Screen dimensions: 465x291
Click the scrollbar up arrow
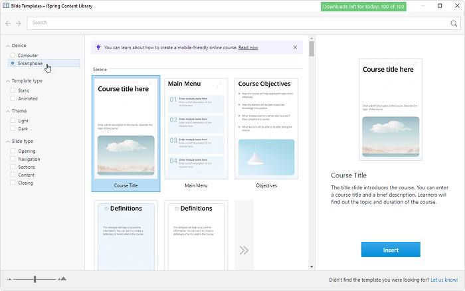tap(312, 39)
